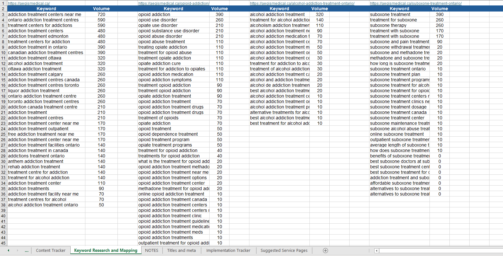Select cell 'treatment of opioids'

tap(173, 118)
